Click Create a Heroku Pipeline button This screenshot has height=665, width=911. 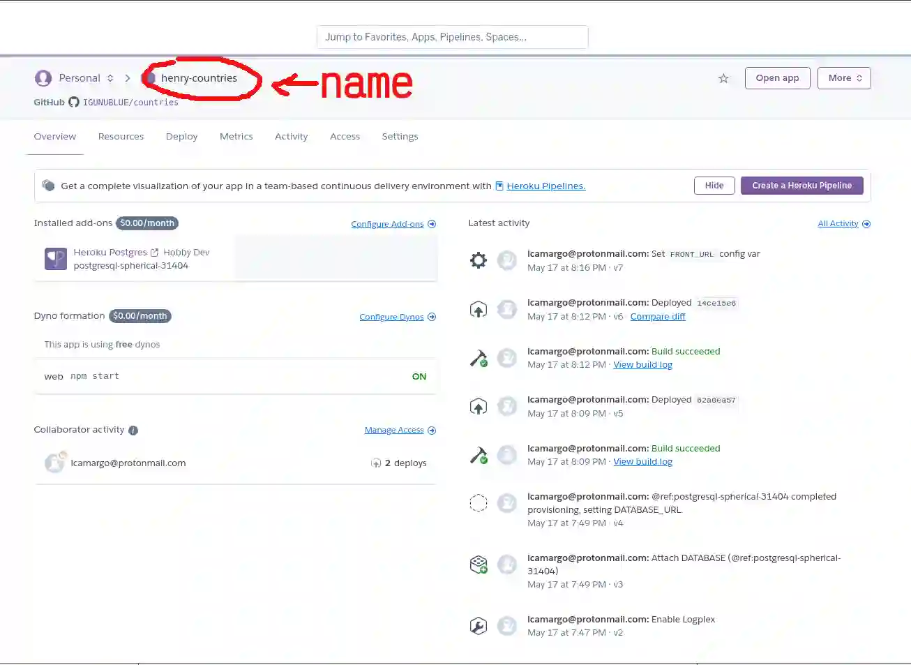tap(802, 186)
